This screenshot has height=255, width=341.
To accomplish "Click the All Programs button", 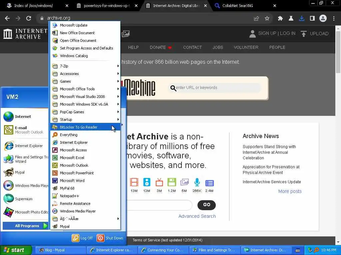I will (x=25, y=226).
